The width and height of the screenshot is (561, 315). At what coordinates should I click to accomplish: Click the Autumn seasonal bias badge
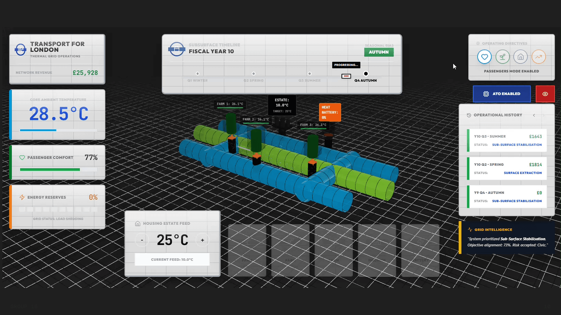coord(379,52)
